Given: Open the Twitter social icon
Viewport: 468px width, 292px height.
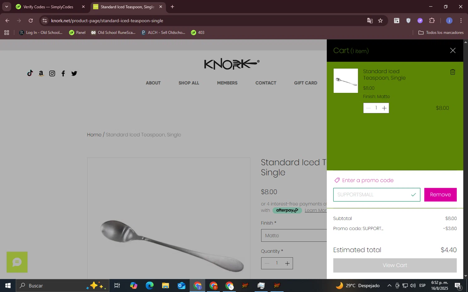Looking at the screenshot, I should (74, 73).
